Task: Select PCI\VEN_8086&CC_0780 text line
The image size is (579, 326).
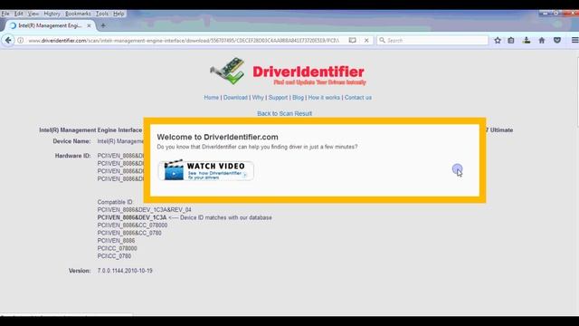Action: (129, 233)
